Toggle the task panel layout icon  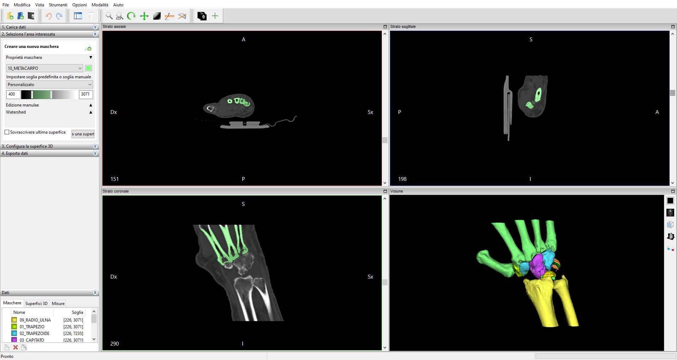[x=78, y=16]
